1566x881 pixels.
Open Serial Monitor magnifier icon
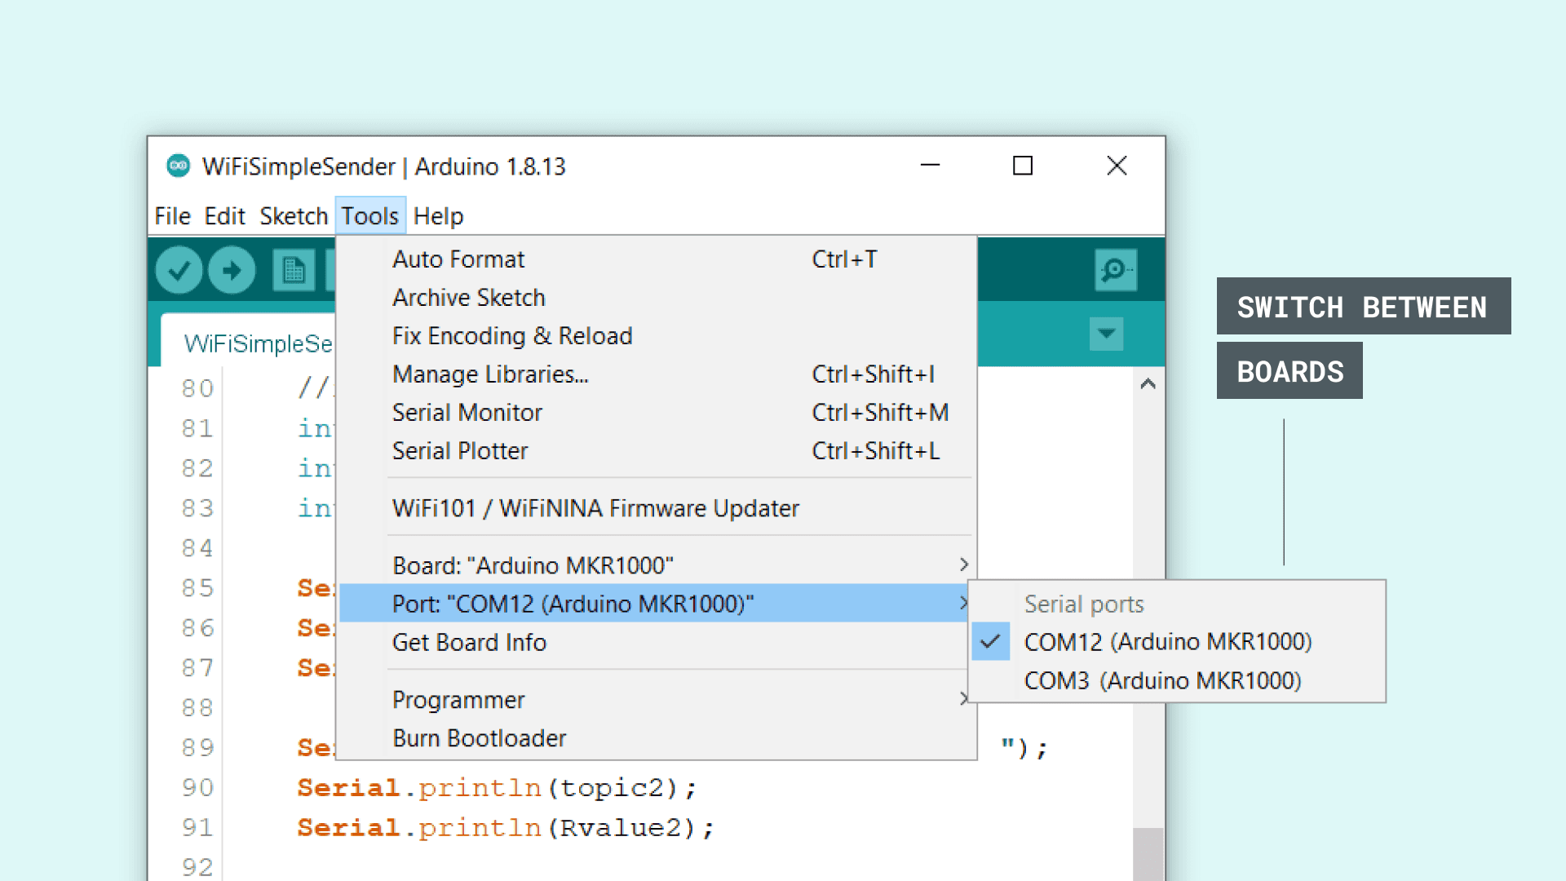click(x=1115, y=270)
